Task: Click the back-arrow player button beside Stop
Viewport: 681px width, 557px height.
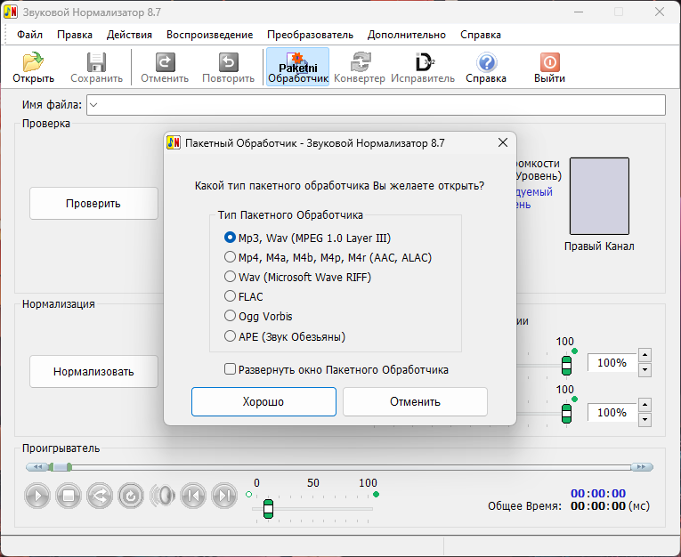Action: (100, 496)
